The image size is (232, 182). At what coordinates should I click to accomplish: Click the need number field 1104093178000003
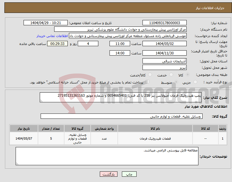pyautogui.click(x=164, y=23)
